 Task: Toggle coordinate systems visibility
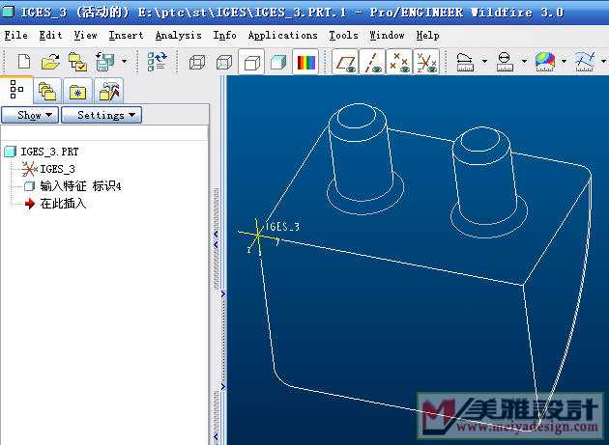click(x=426, y=62)
